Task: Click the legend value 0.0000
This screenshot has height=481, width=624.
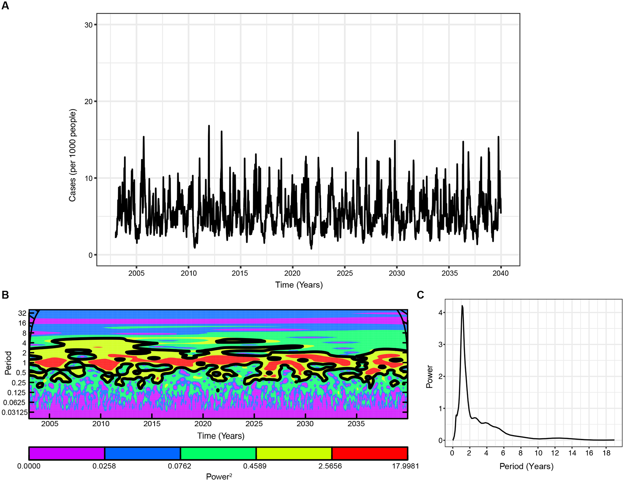Action: [x=29, y=466]
